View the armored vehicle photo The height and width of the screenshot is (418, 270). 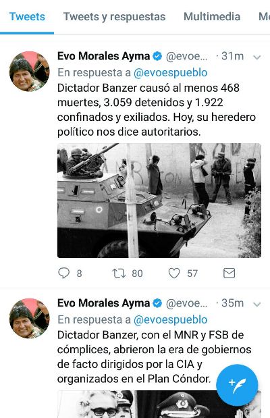159,201
